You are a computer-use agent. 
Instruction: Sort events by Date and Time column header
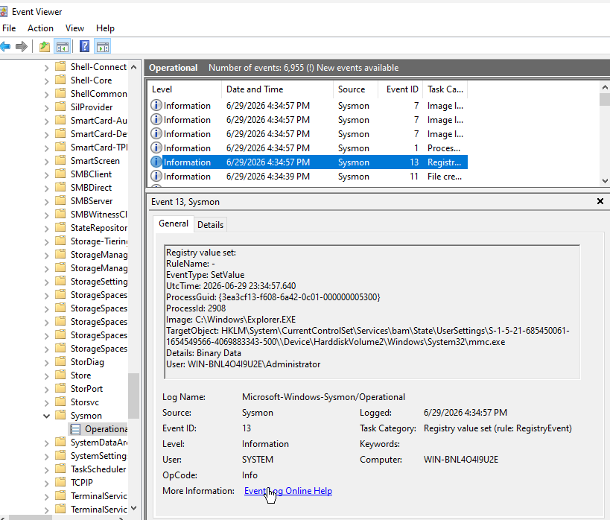point(277,89)
